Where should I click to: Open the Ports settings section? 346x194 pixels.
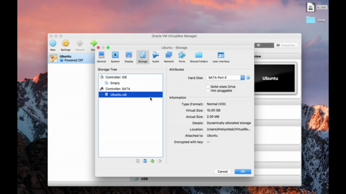182,57
